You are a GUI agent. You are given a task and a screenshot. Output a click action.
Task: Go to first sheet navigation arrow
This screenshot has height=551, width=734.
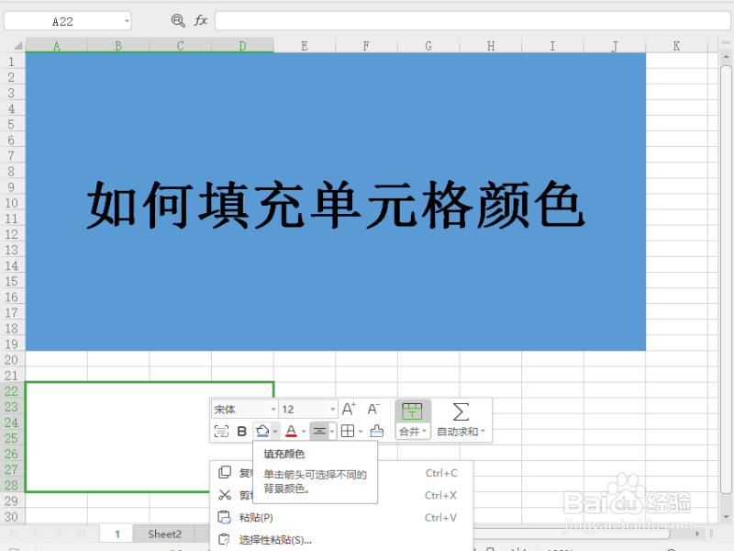click(14, 534)
